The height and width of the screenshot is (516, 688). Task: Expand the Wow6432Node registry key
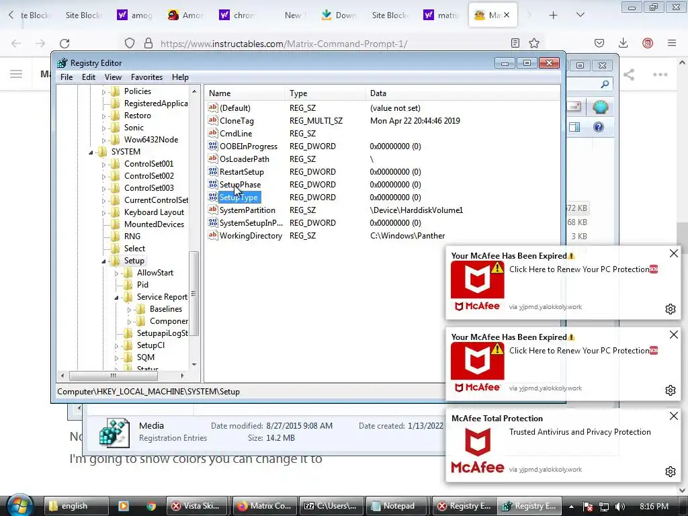103,140
